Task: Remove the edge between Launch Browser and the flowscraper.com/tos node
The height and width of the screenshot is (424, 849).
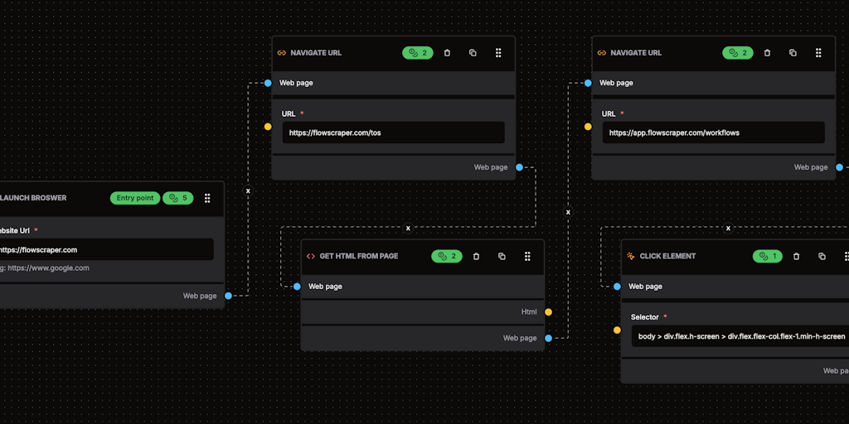Action: (248, 191)
